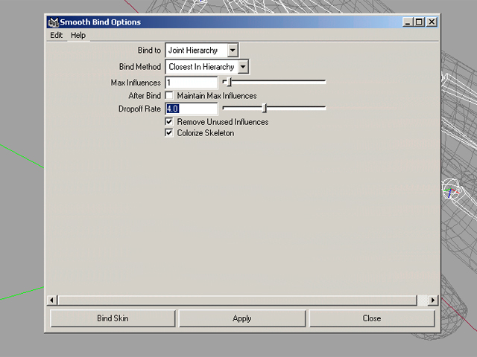This screenshot has height=357, width=477.
Task: Click the Bind Skin button
Action: 113,318
